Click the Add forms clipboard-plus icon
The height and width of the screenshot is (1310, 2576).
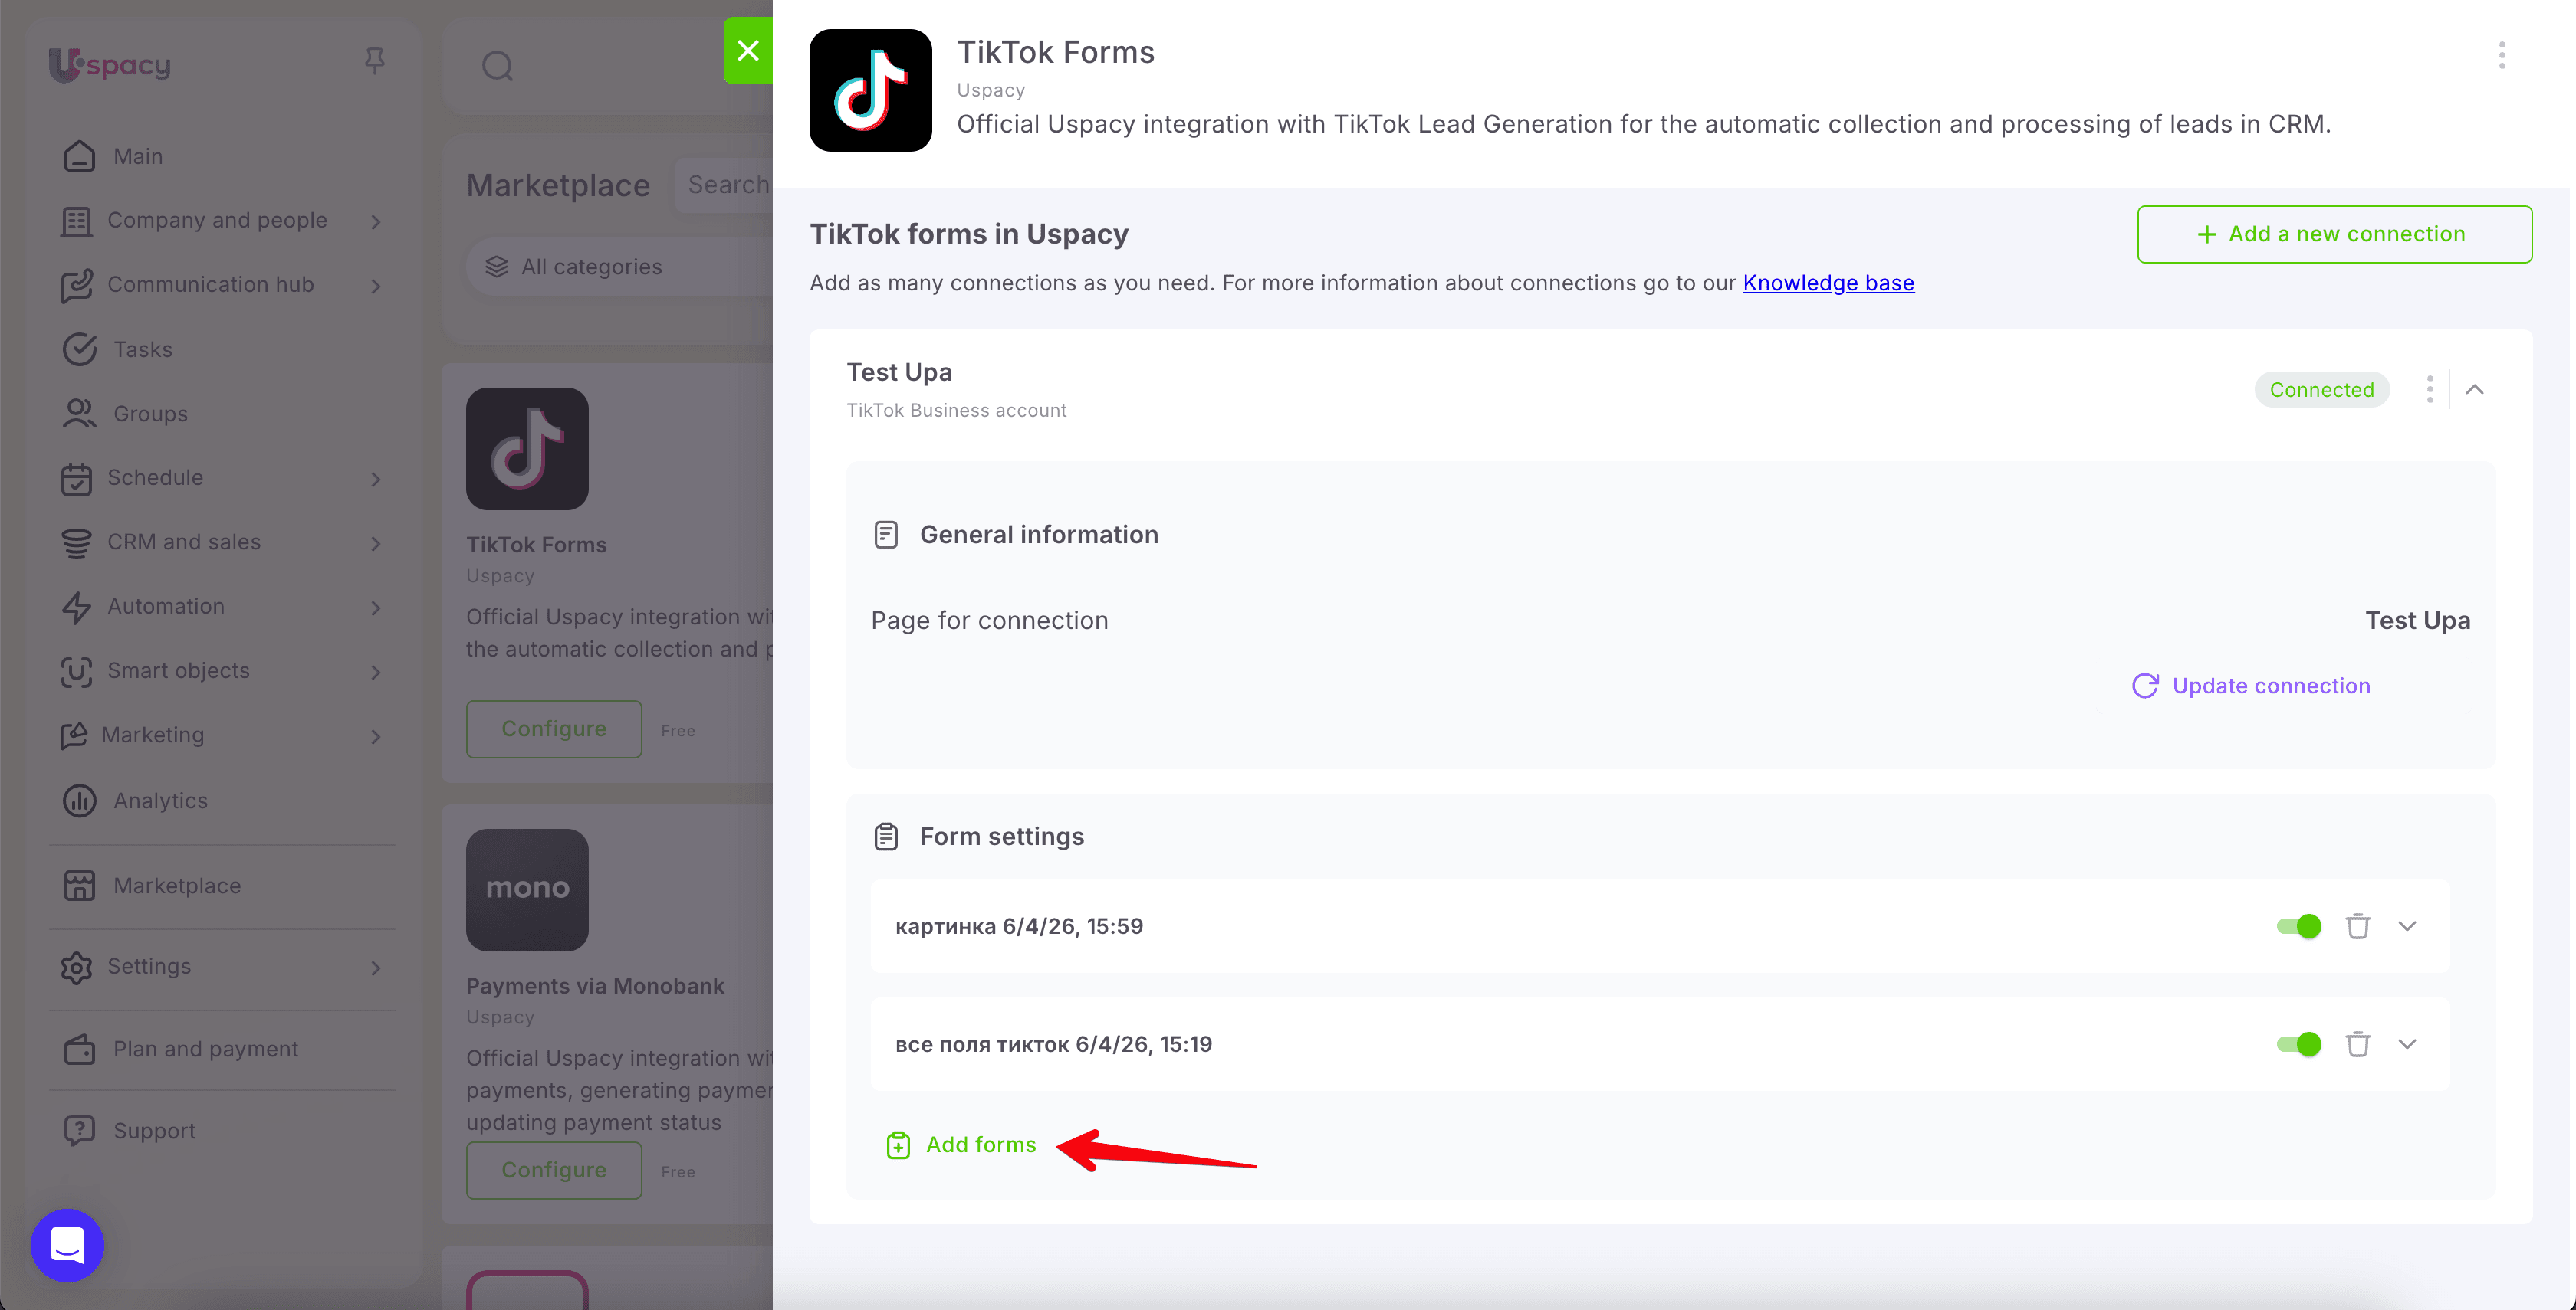coord(898,1145)
